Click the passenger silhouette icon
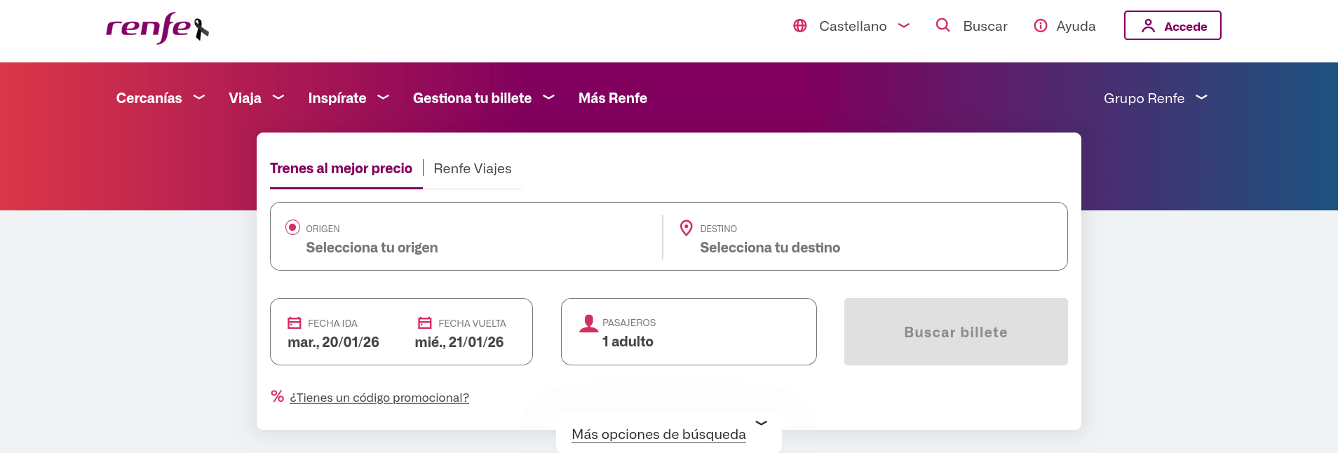This screenshot has width=1338, height=453. point(589,323)
